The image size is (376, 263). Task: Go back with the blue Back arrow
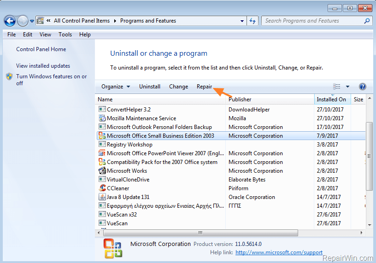10,21
